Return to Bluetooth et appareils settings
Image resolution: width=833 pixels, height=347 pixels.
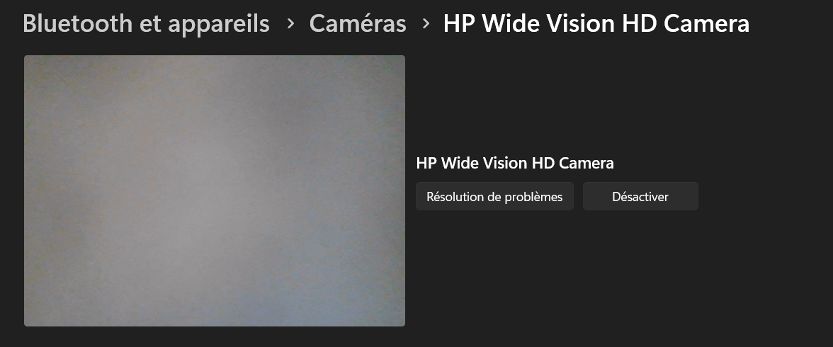(x=146, y=24)
